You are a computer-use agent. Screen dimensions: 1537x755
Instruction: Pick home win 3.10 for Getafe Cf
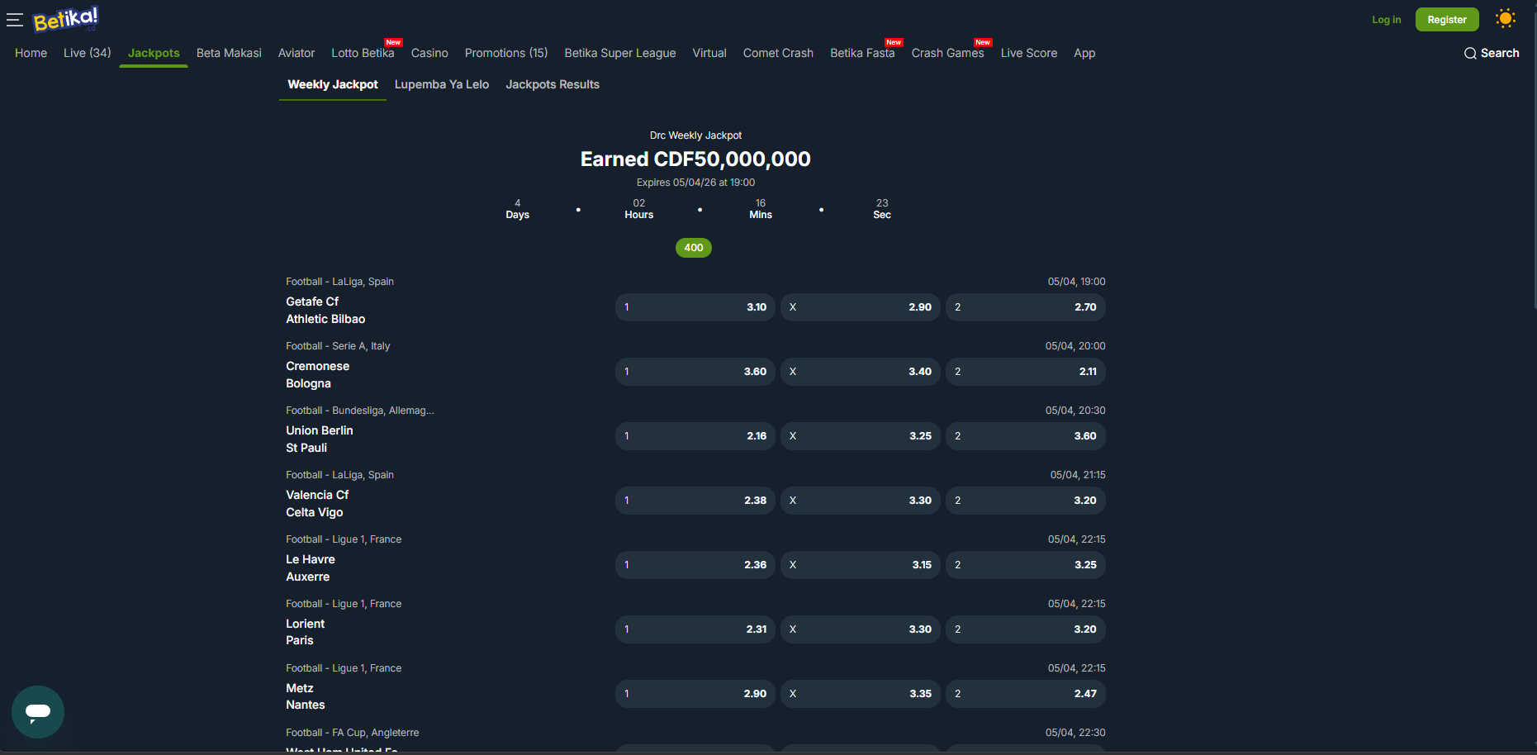click(695, 307)
